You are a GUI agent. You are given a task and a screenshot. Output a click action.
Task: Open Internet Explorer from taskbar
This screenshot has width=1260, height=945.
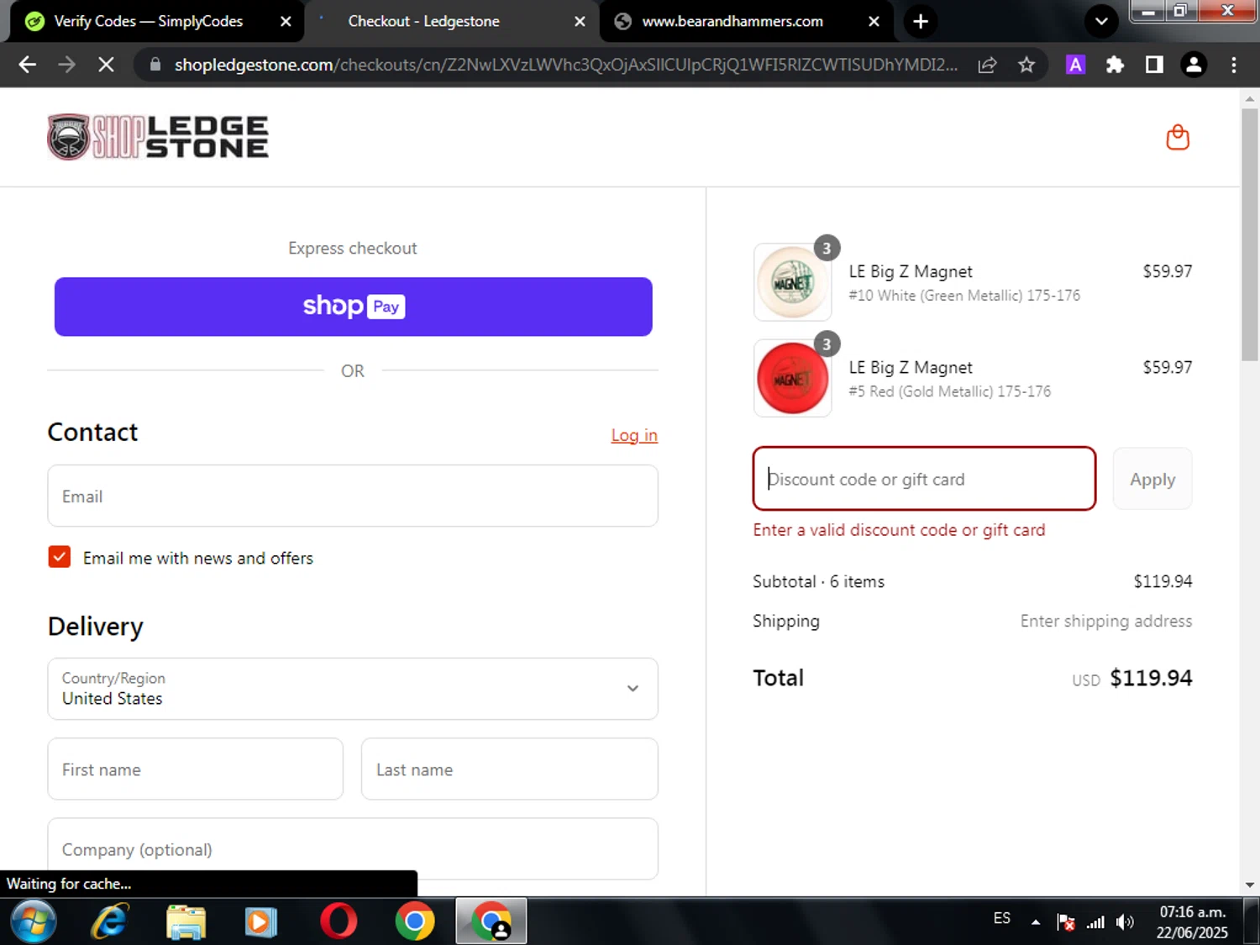tap(110, 921)
